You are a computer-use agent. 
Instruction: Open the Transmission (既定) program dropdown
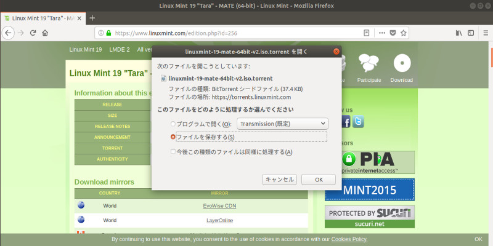[x=283, y=124]
